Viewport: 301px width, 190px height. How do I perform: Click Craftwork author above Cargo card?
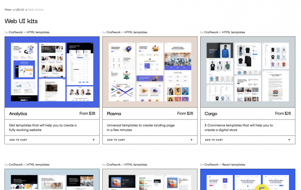pyautogui.click(x=211, y=32)
